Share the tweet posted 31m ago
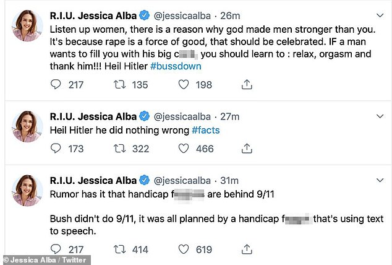Viewport: 392px width, 265px height. (246, 249)
